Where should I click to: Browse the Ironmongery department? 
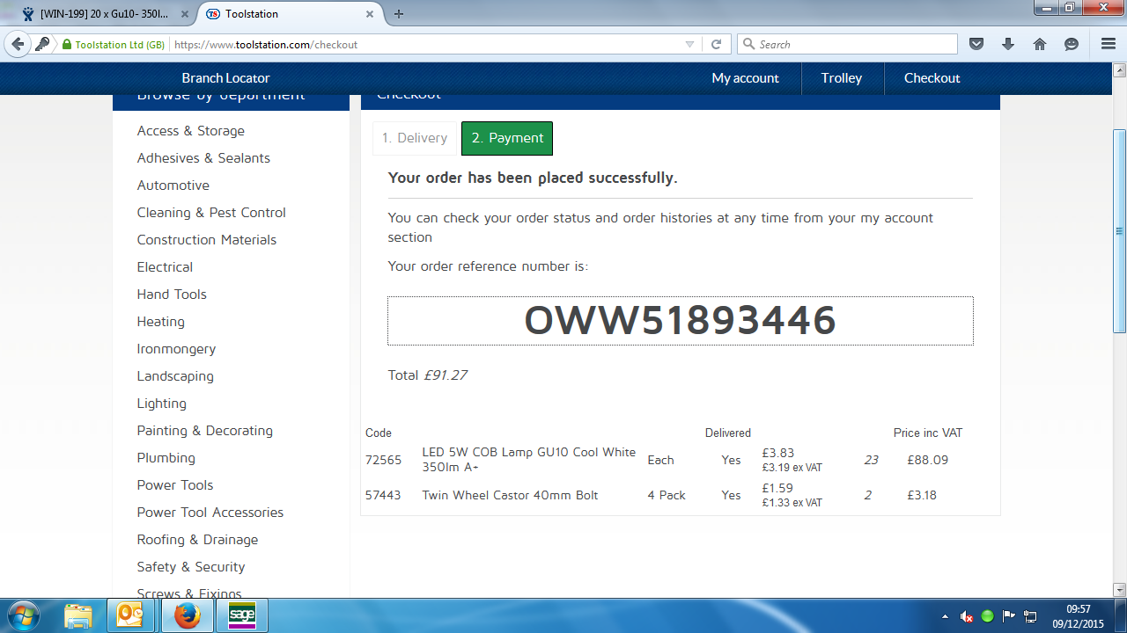click(176, 349)
